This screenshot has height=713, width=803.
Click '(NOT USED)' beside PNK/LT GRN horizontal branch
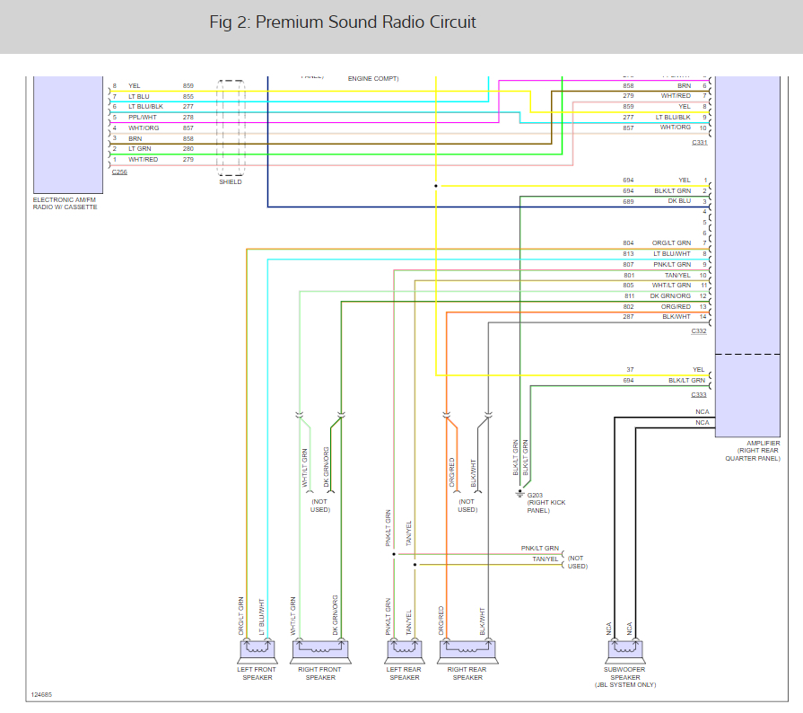577,562
